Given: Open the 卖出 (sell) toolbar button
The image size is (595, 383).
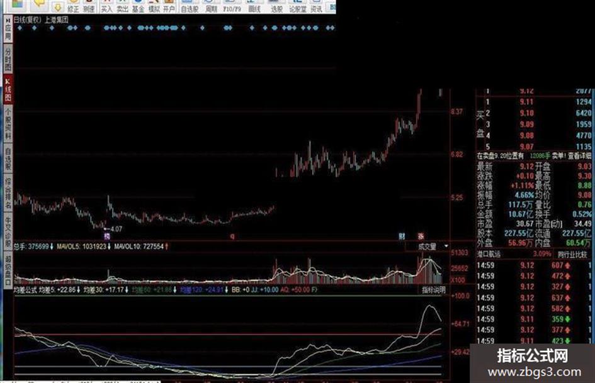Looking at the screenshot, I should point(122,6).
